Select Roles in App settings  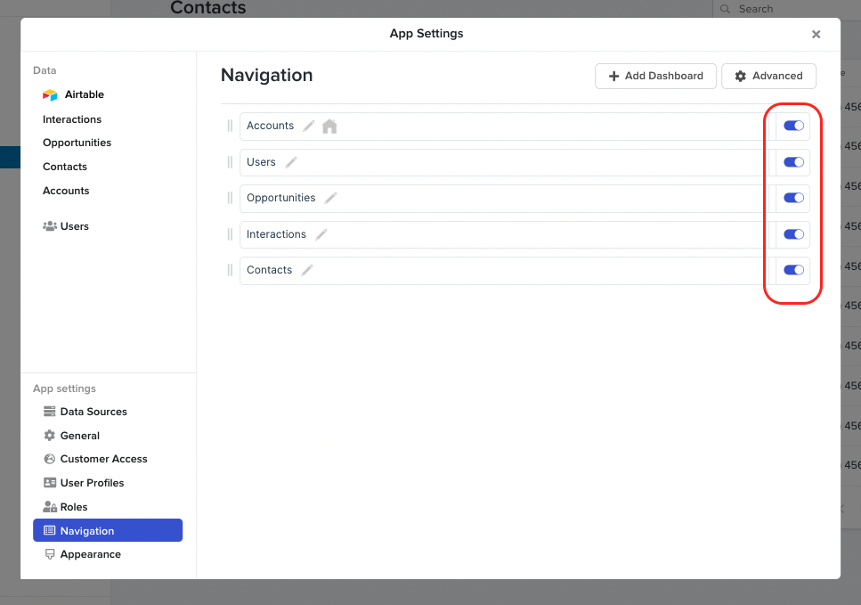(74, 507)
